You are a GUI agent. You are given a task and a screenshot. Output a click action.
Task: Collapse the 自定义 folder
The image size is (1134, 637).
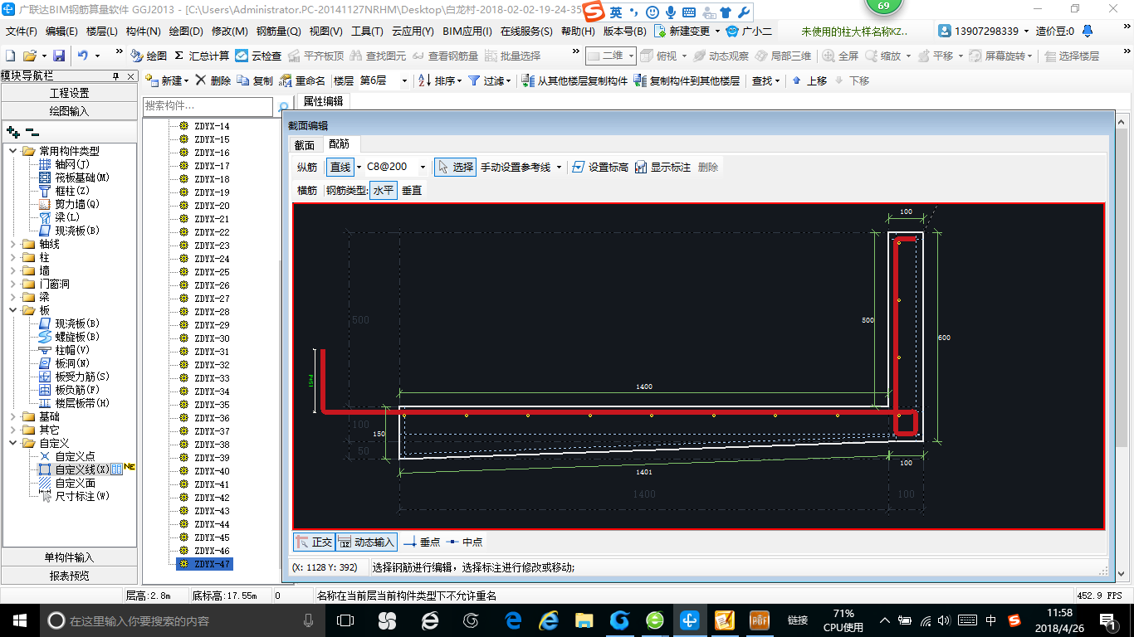pyautogui.click(x=13, y=443)
